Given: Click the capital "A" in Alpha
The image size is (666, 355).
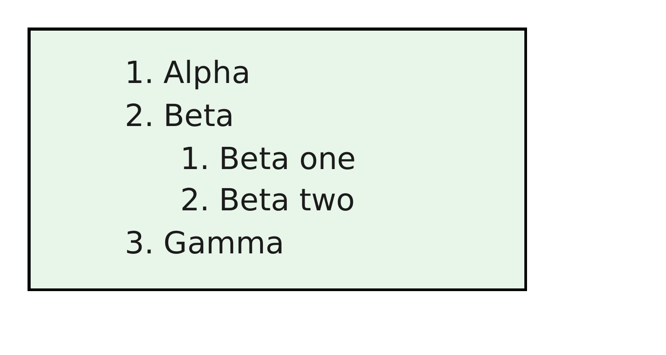Looking at the screenshot, I should [174, 73].
